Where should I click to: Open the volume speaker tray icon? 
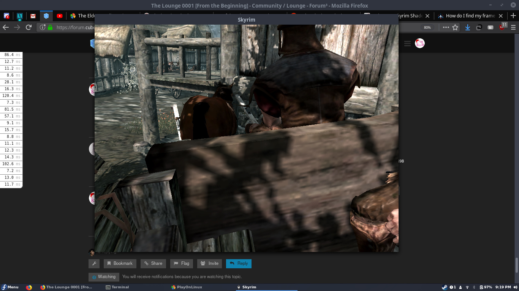point(515,287)
